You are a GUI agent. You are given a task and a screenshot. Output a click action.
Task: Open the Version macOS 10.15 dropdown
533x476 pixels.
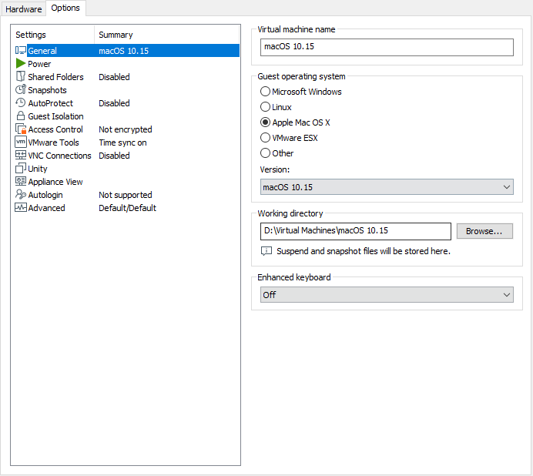(387, 187)
